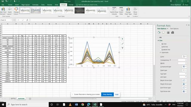Click Stop sharing button
The image size is (191, 107).
(107, 95)
